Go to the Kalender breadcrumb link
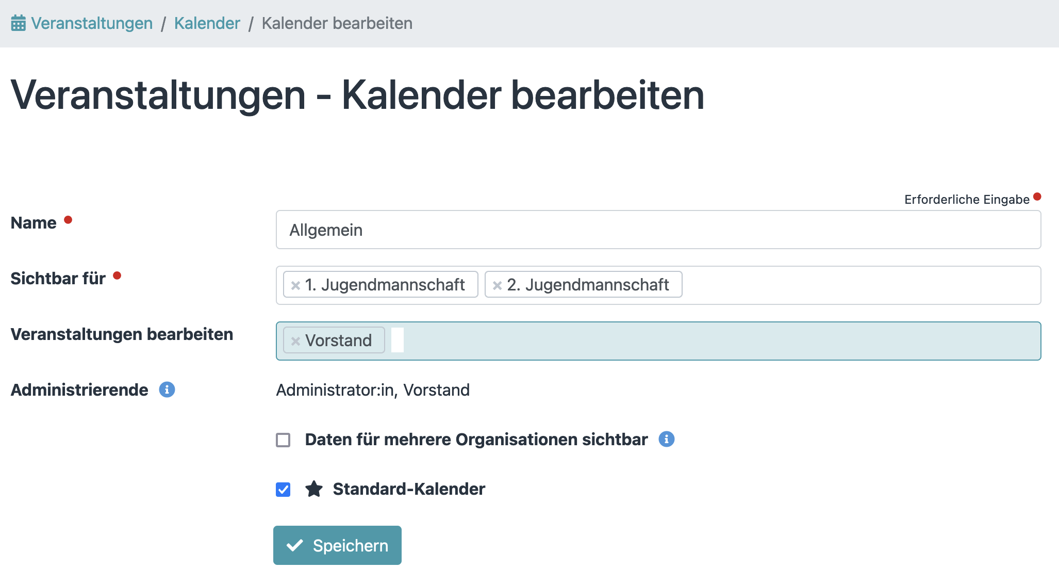Screen dimensions: 1059x584 pos(207,23)
